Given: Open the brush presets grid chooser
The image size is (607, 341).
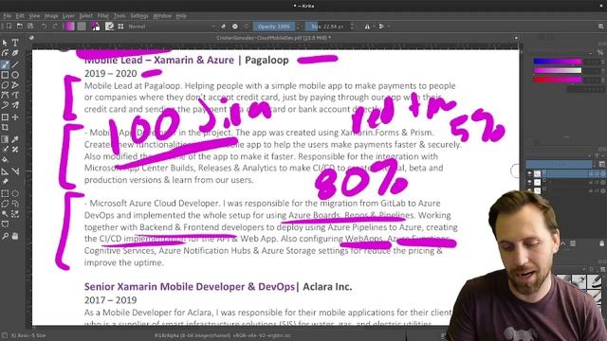Looking at the screenshot, I should point(120,27).
